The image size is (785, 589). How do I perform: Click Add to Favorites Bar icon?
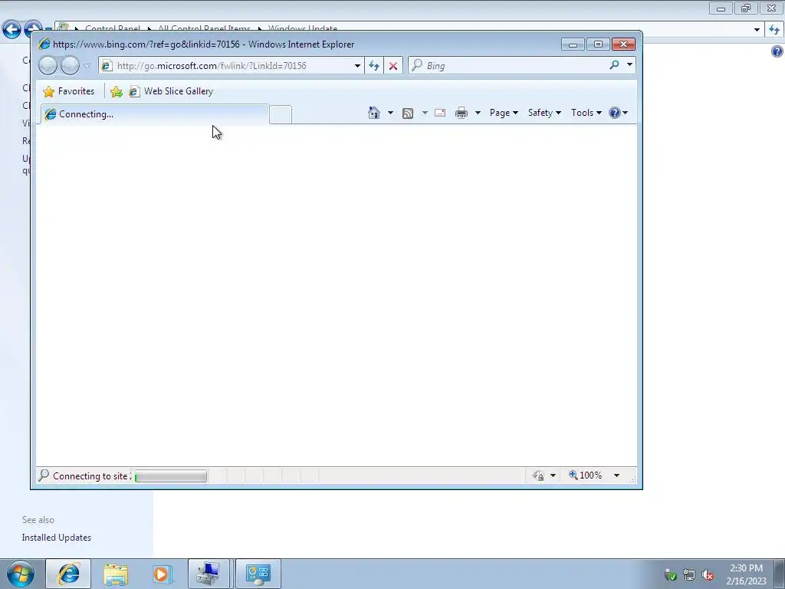click(117, 91)
